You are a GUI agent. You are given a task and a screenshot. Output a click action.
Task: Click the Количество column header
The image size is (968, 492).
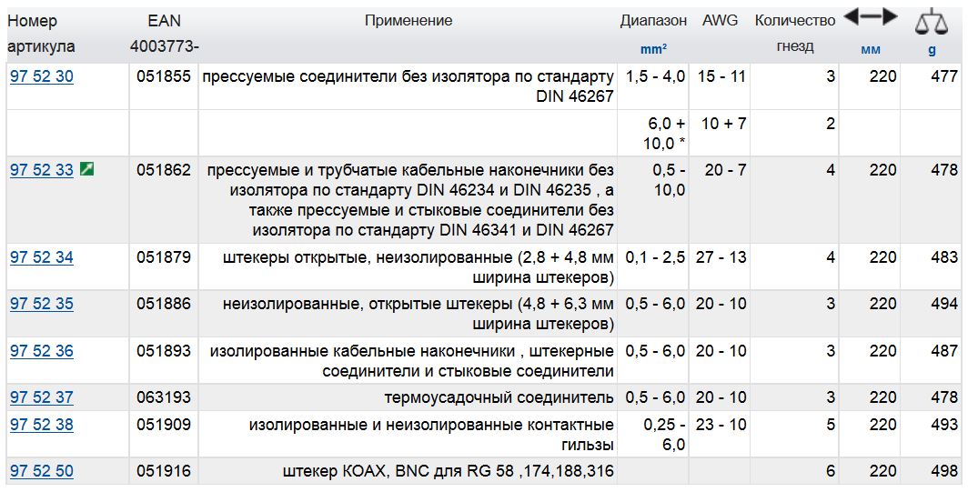pos(794,20)
